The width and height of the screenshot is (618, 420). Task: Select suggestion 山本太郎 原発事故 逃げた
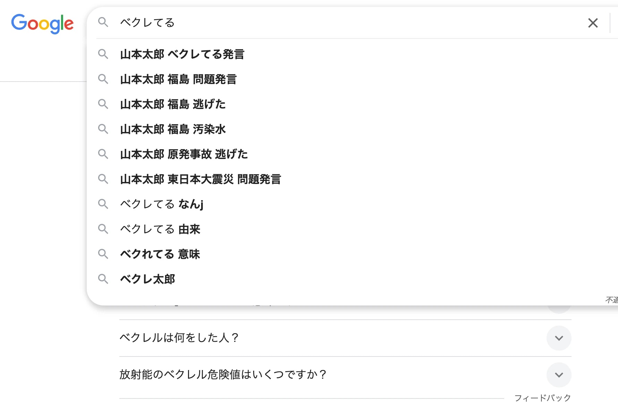pos(184,154)
